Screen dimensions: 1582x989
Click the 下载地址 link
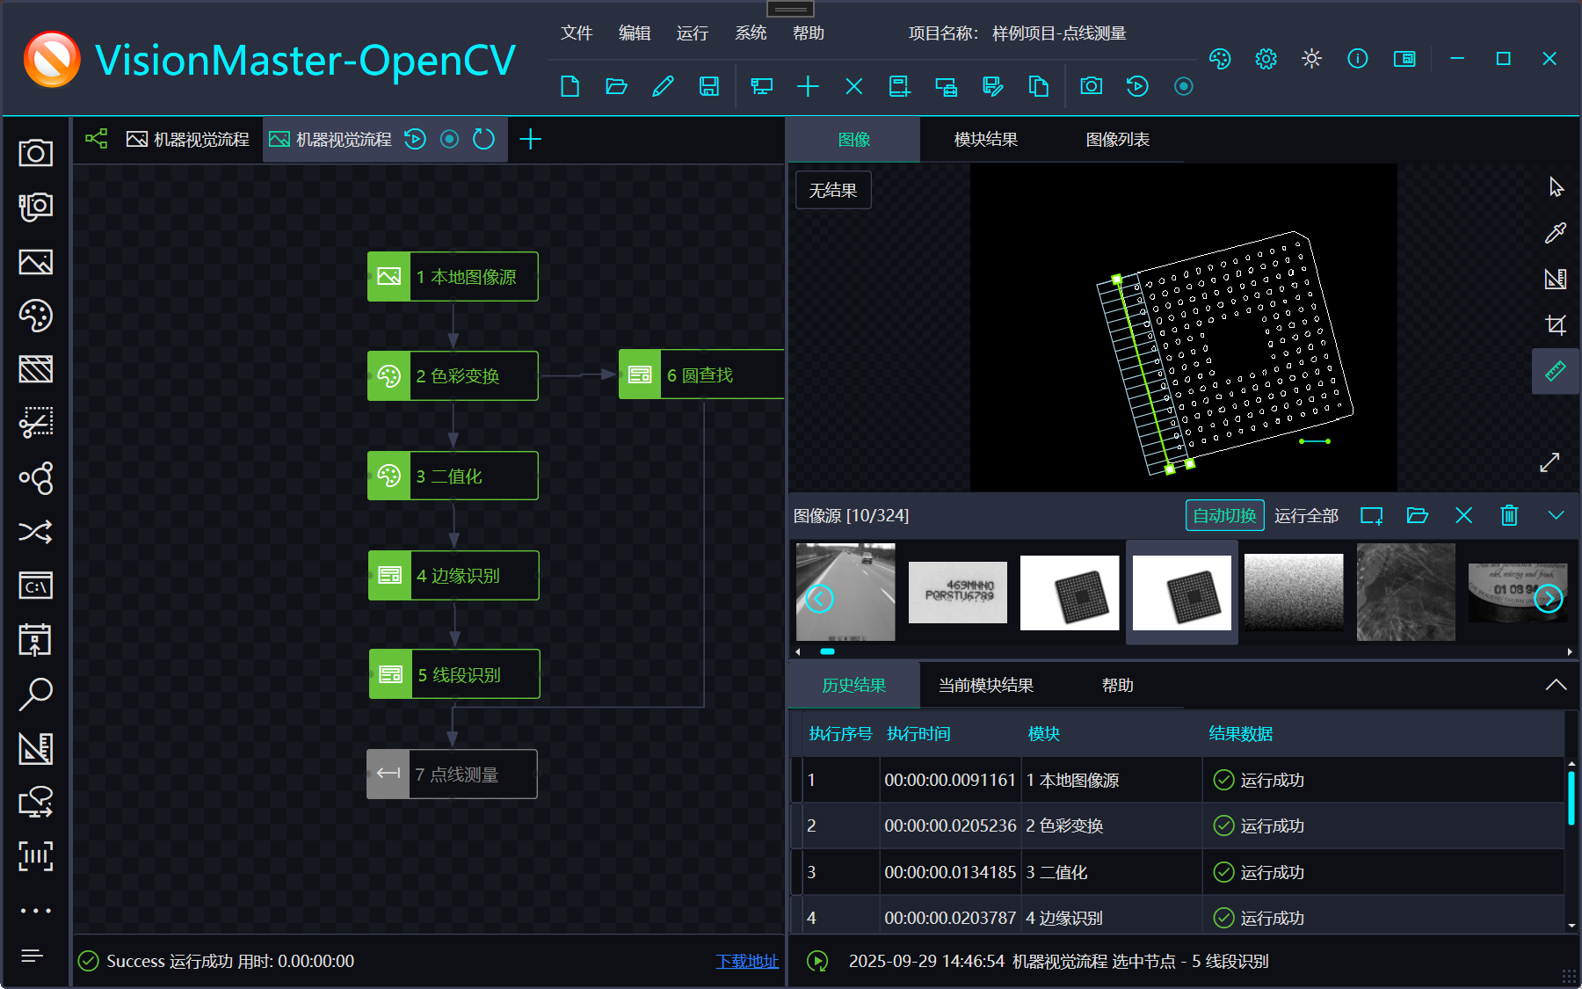point(747,961)
